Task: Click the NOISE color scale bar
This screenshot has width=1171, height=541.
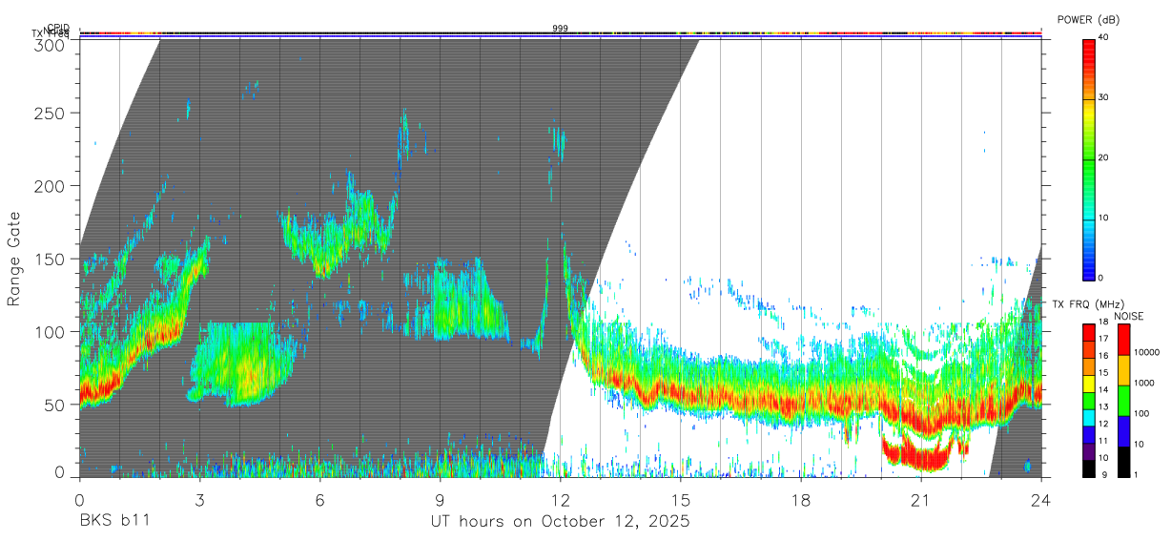Action: 1124,400
